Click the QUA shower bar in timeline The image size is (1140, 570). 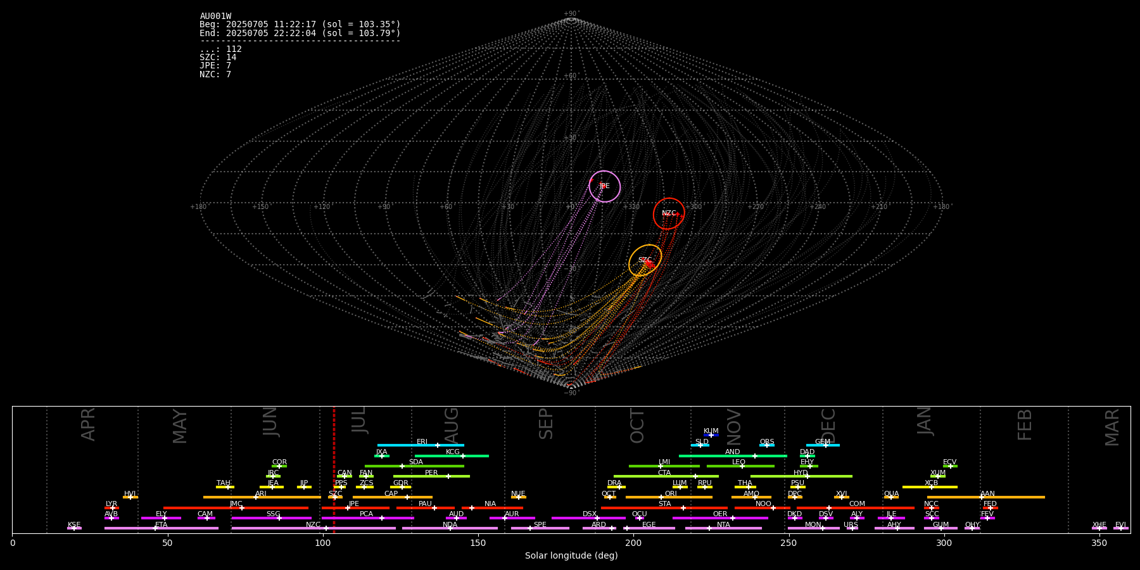pyautogui.click(x=891, y=497)
